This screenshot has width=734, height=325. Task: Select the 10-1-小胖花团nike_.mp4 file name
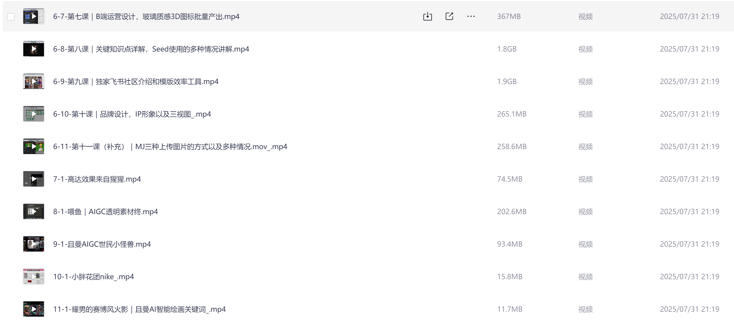(x=93, y=277)
